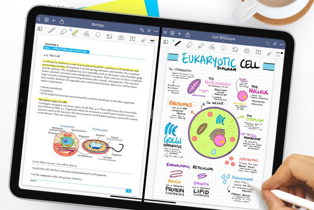Tap the laser pointer icon in Cell Structure
This screenshot has height=210, width=314.
269,53
